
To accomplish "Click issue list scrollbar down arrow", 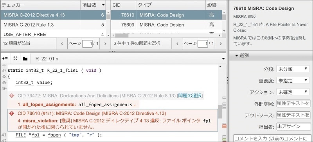I will [x=224, y=31].
